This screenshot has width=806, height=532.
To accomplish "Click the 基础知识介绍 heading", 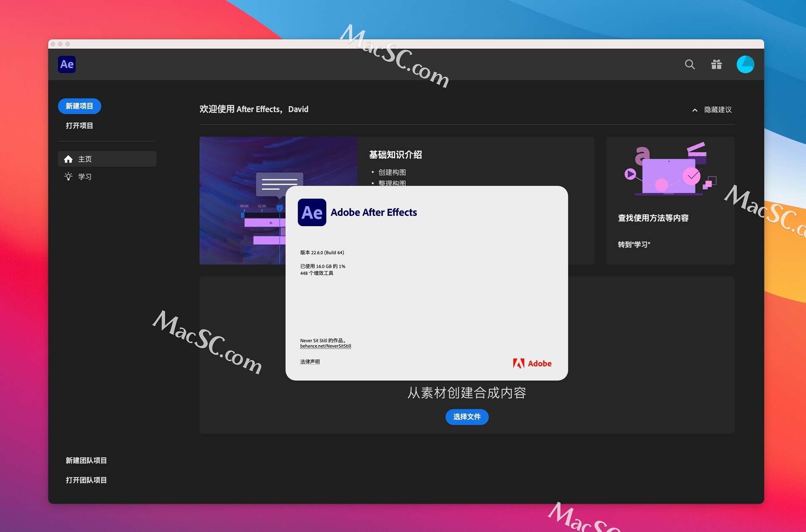I will [x=395, y=155].
